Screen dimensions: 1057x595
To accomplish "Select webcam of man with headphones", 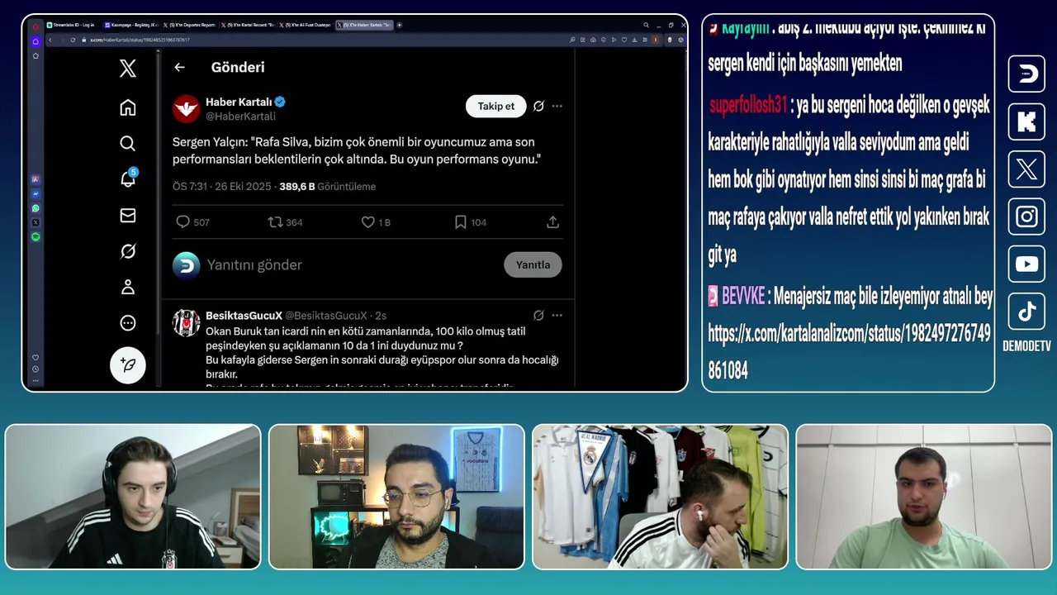I will tap(133, 497).
